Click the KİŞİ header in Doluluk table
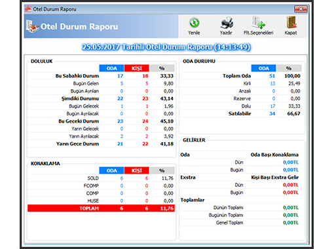 [x=137, y=68]
